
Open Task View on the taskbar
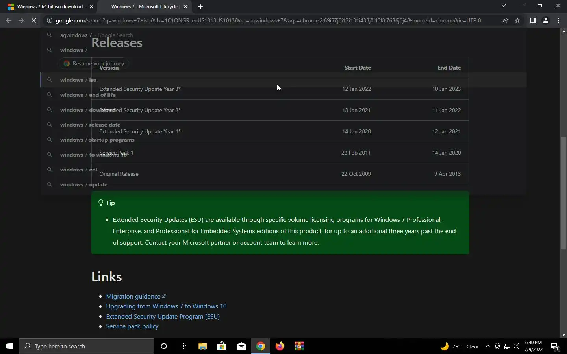pos(183,346)
